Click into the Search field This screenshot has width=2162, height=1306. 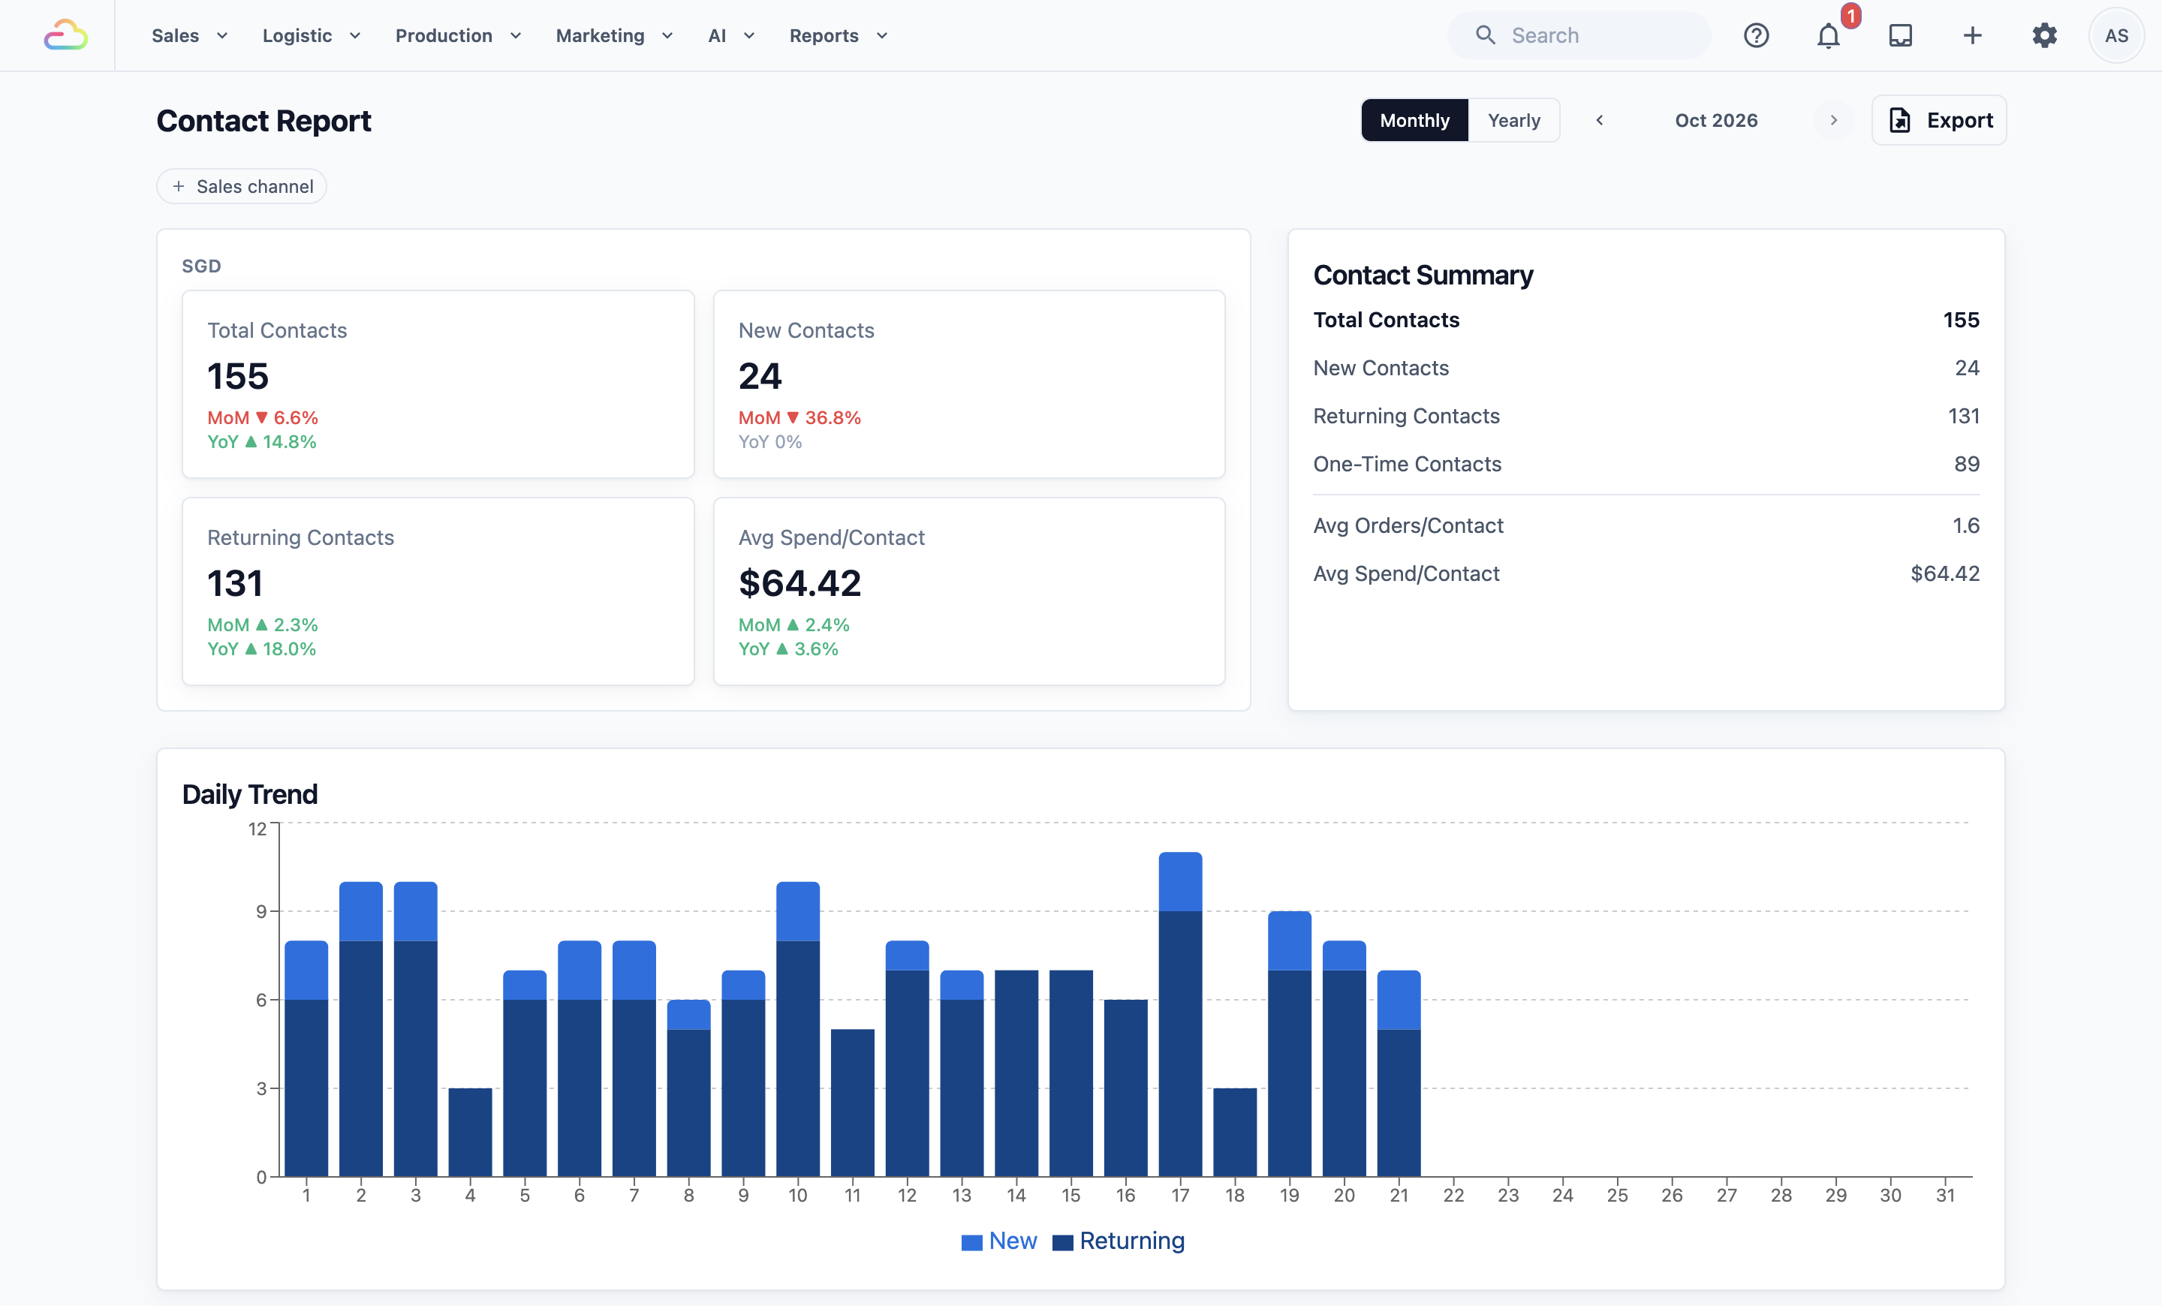click(x=1579, y=35)
